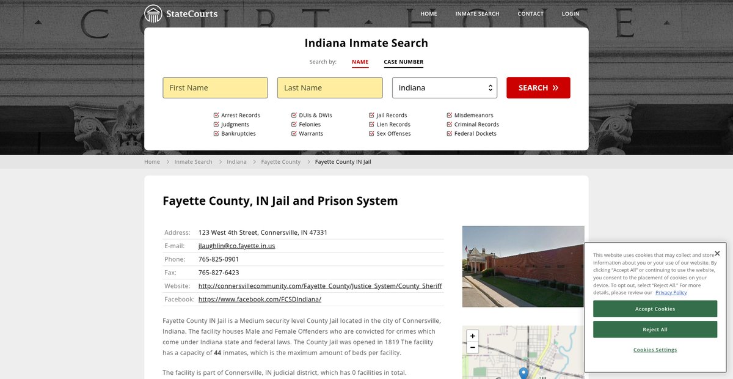Toggle the Bankruptcies checkbox
The image size is (733, 379).
coord(216,133)
